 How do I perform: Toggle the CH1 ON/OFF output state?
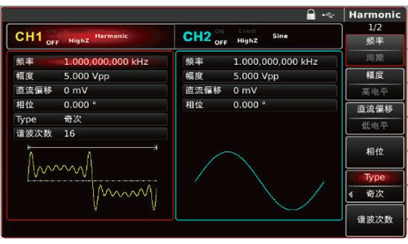coord(52,37)
